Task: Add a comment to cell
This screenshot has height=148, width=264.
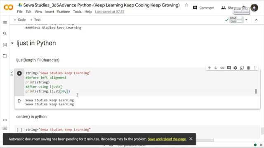Action: point(229,68)
